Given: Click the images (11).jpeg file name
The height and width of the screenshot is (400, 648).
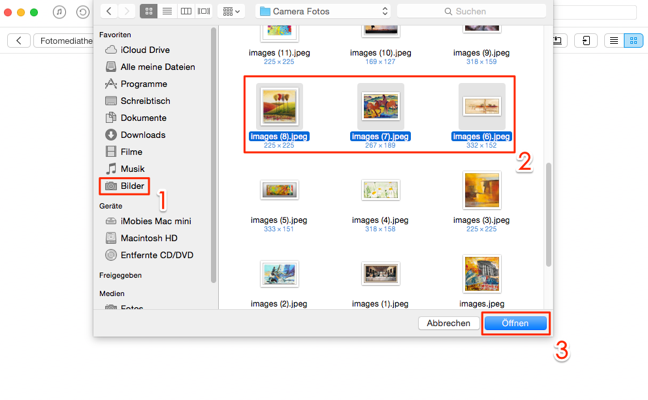Looking at the screenshot, I should 280,53.
